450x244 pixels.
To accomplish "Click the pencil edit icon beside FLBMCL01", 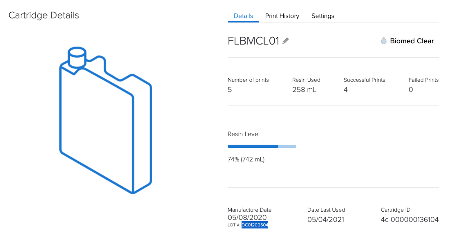I will pyautogui.click(x=286, y=40).
